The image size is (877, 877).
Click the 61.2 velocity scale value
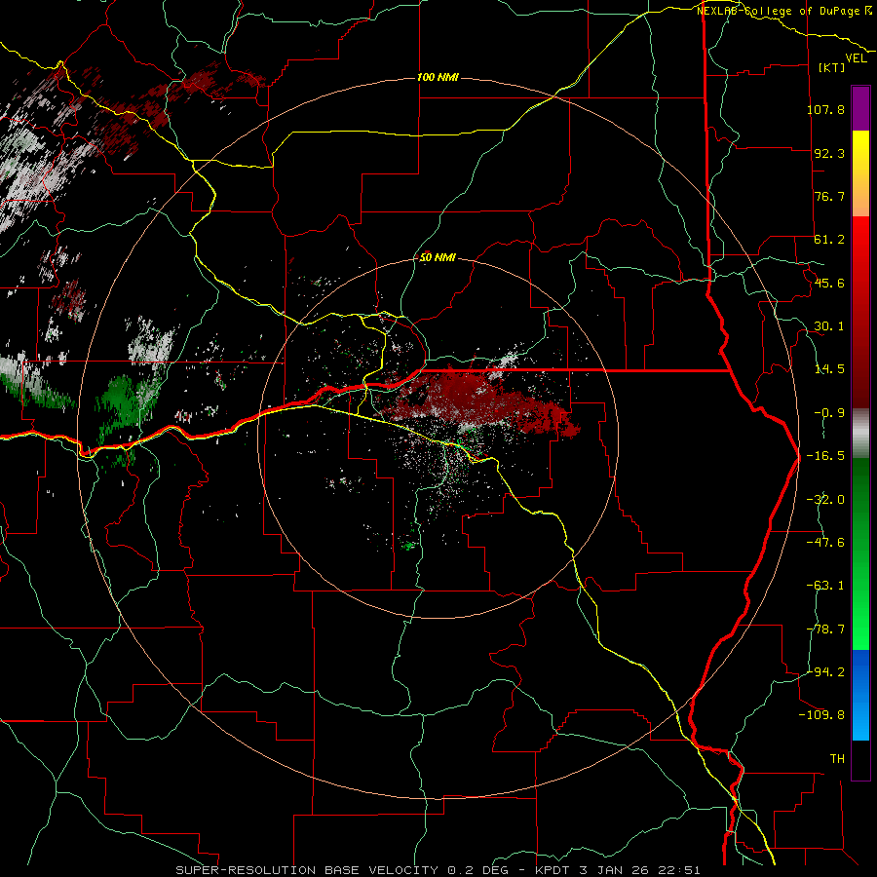(x=829, y=240)
